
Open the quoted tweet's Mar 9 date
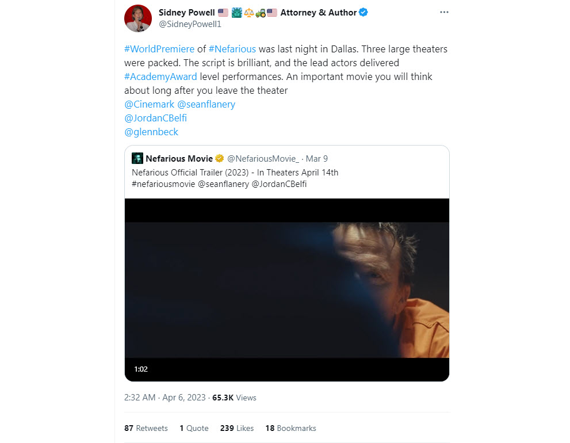coord(317,159)
